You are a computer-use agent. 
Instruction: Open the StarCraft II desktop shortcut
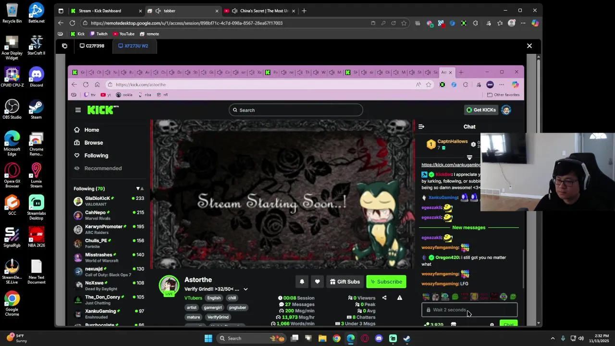(x=36, y=45)
